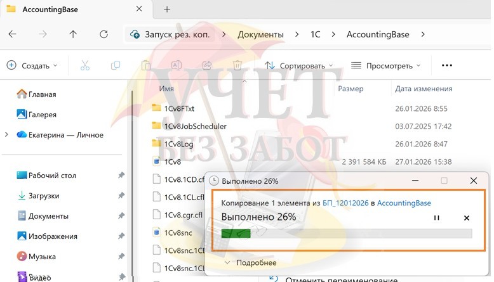Open a new tab with plus button
The width and height of the screenshot is (494, 282).
click(x=167, y=10)
